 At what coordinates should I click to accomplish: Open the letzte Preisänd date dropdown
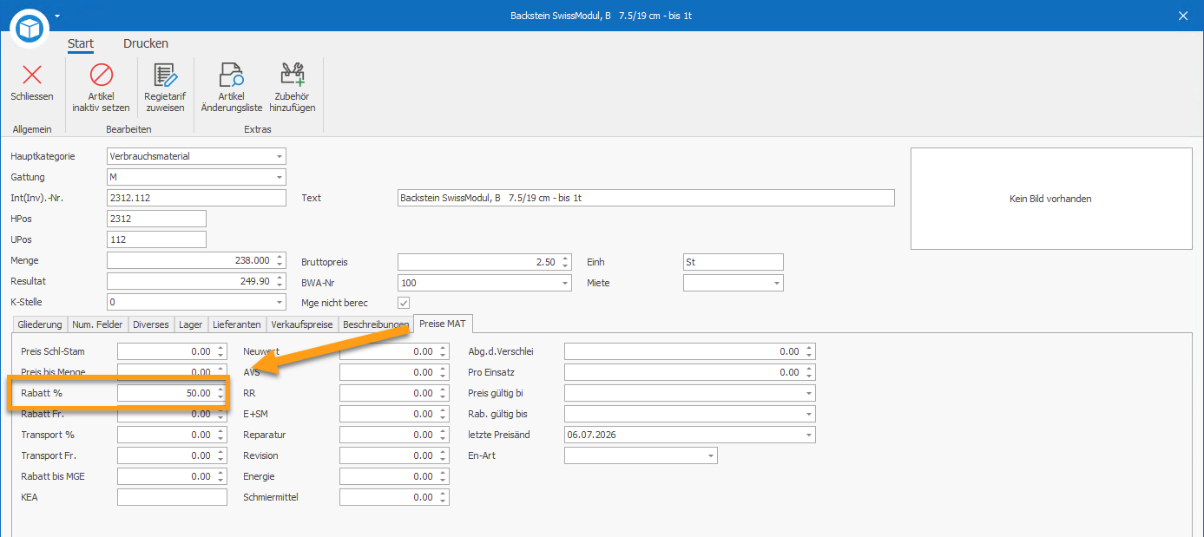(x=809, y=435)
